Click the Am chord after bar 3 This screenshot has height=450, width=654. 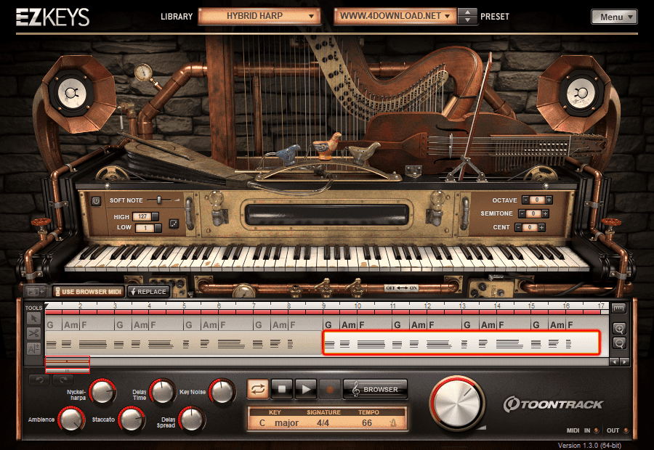click(140, 324)
